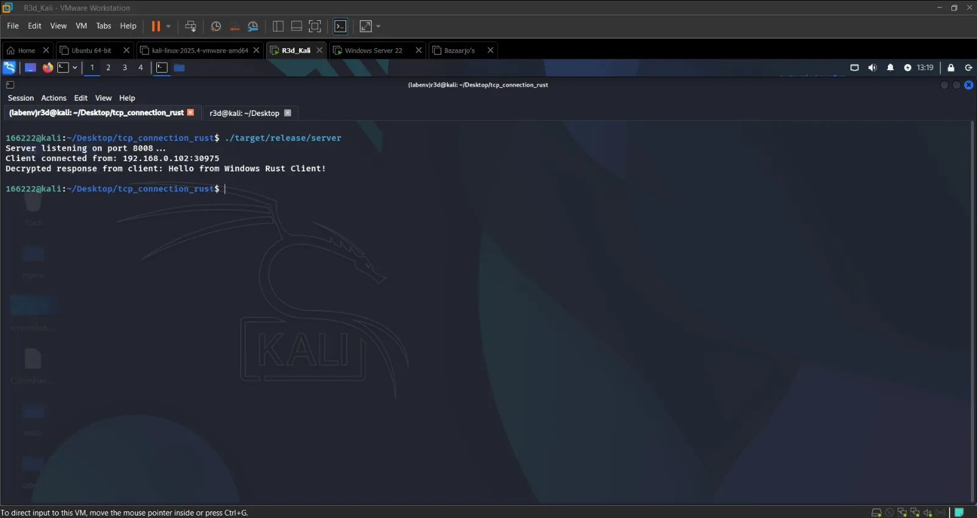
Task: Expand the terminal launcher dropdown arrow
Action: 74,68
